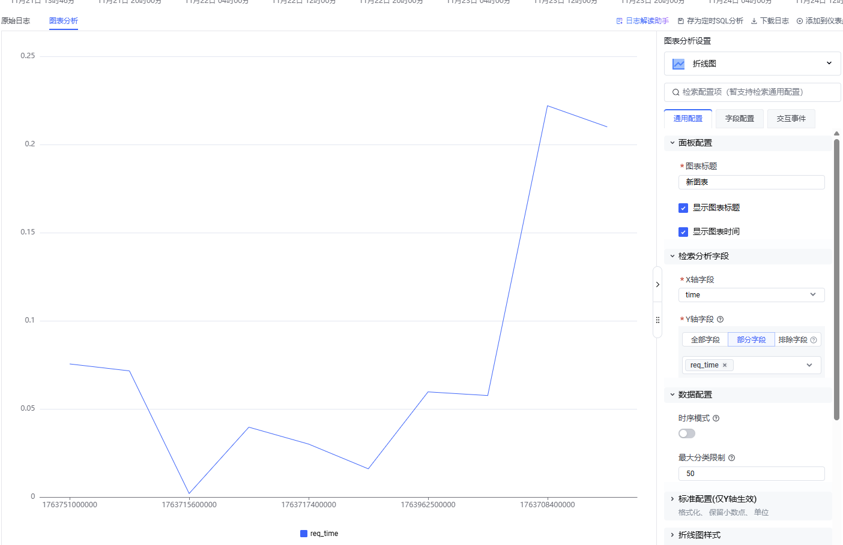843x545 pixels.
Task: Click the help icon next to 时序模式
Action: [716, 418]
